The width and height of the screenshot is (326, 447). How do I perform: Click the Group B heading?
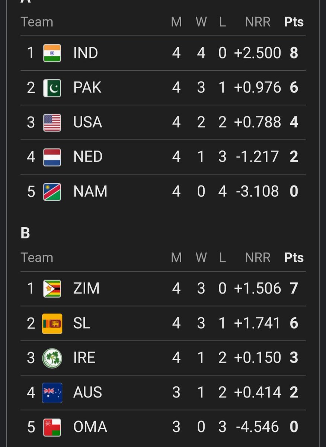25,233
